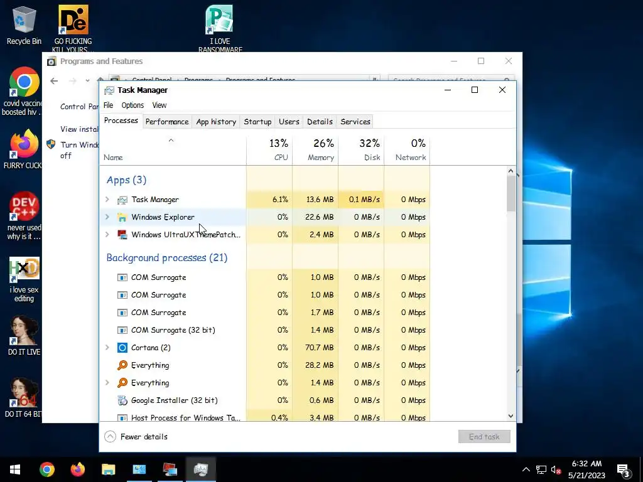The image size is (643, 482).
Task: Click the Windows Explorer folder icon row
Action: 122,217
